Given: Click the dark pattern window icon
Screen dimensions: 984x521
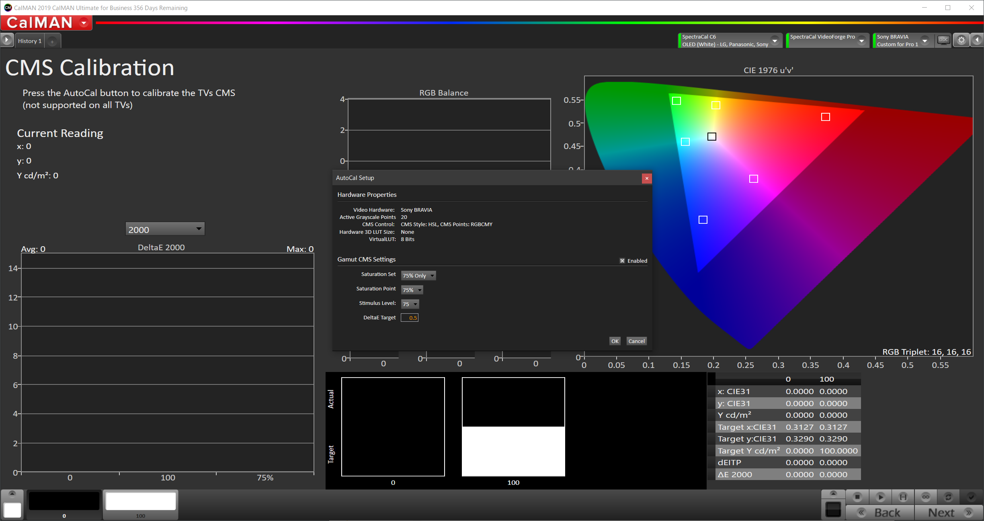Looking at the screenshot, I should tap(833, 510).
